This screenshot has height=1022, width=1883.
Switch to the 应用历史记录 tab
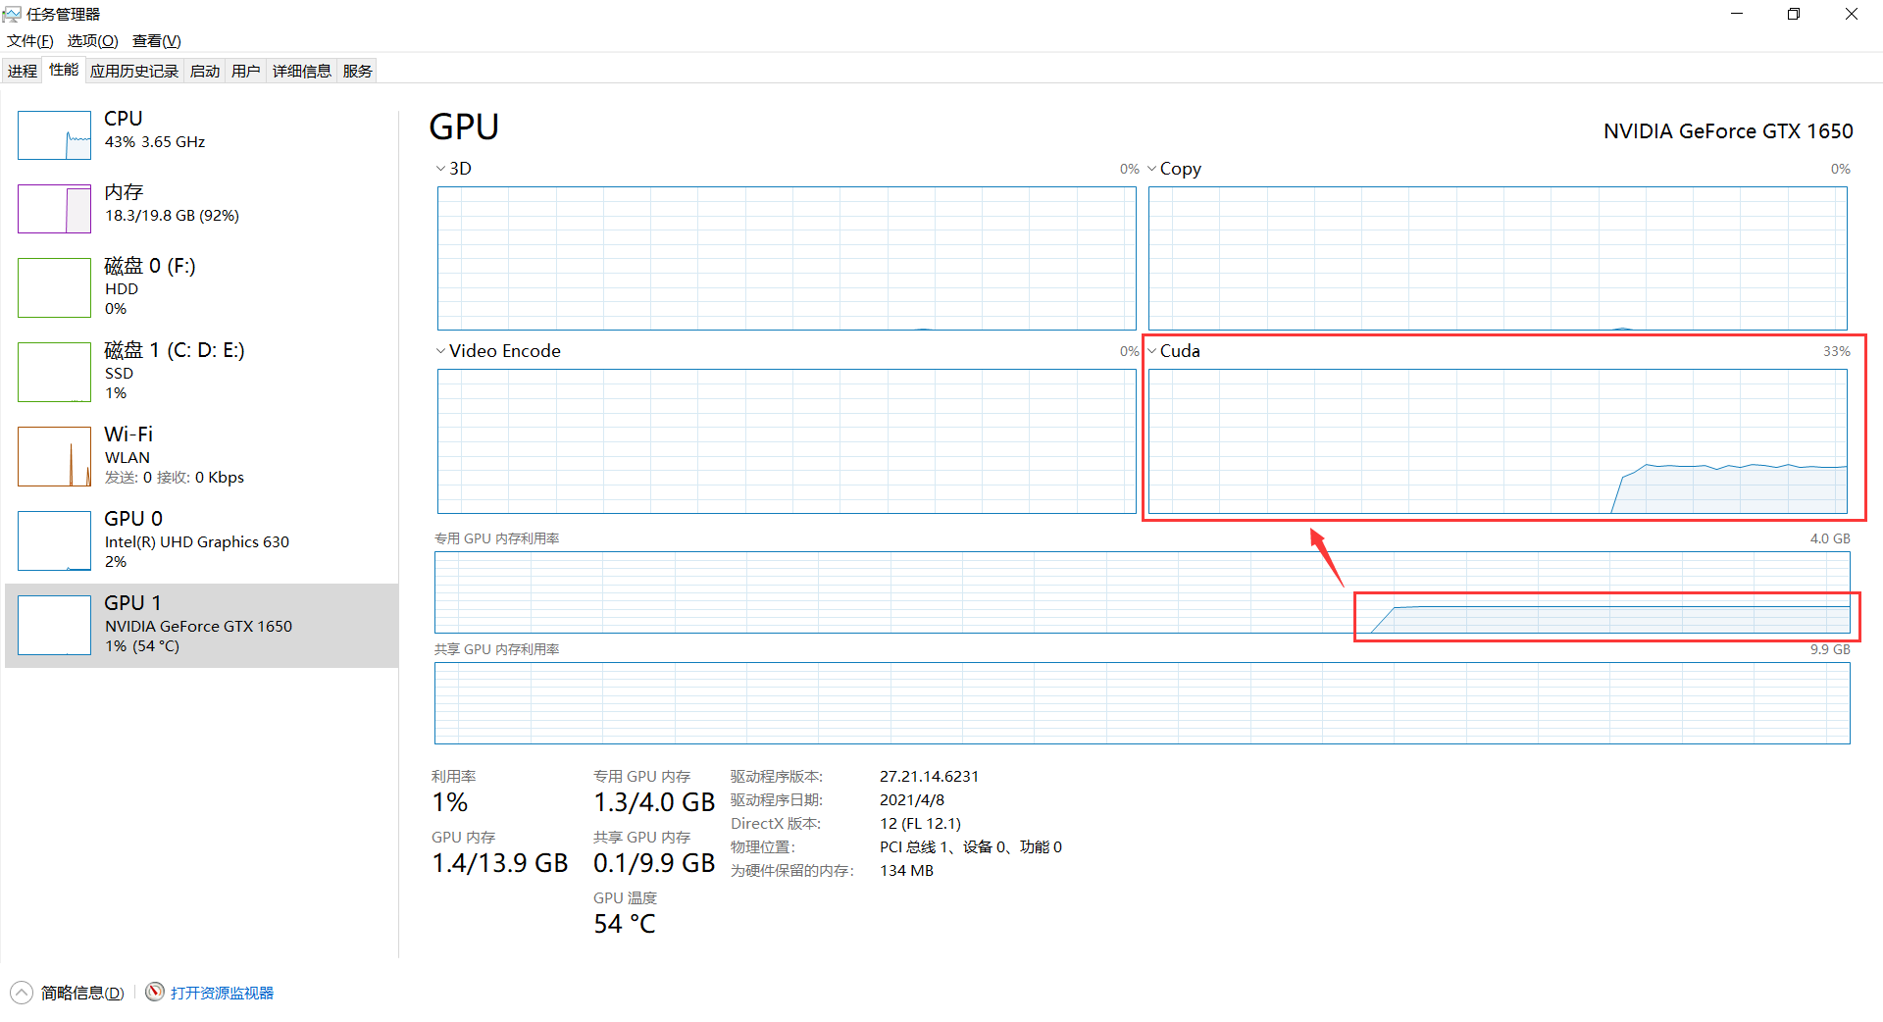coord(134,71)
